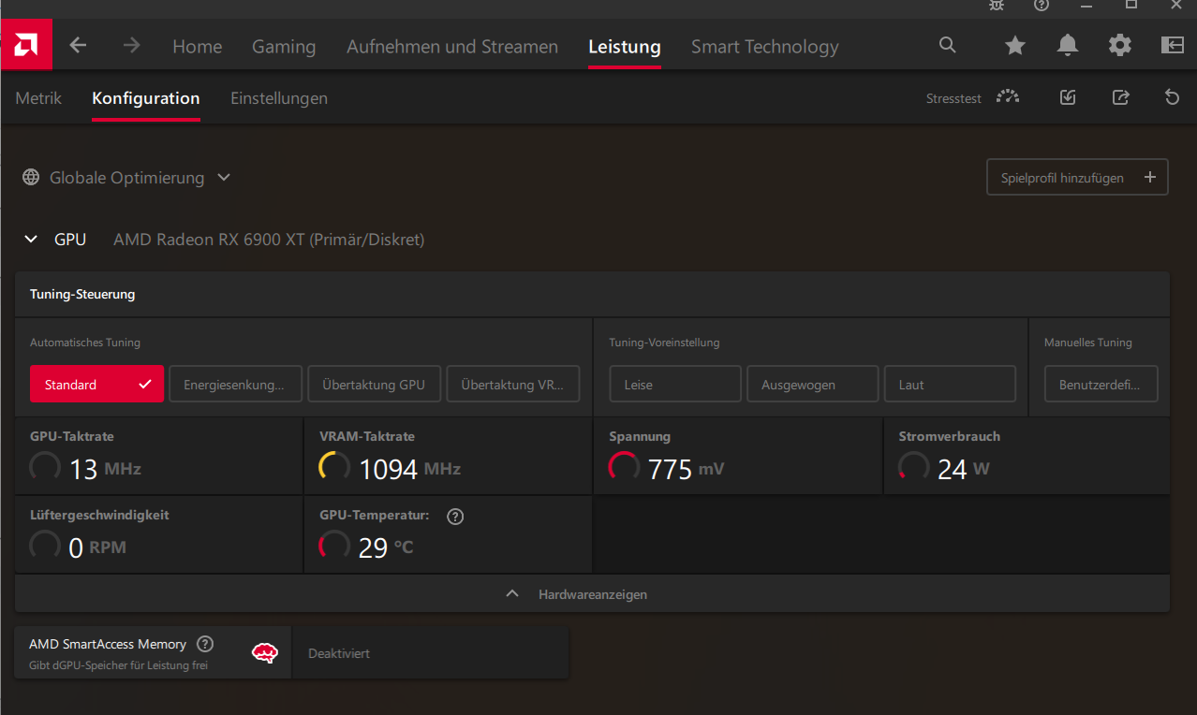Click the AMD logo icon
Image resolution: width=1197 pixels, height=715 pixels.
(x=26, y=45)
